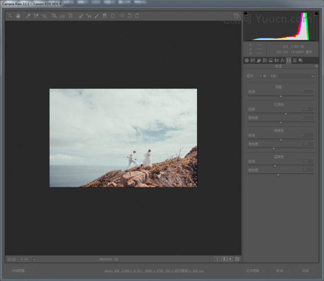This screenshot has width=324, height=281.
Task: Open the Effects (fx) panel
Action: pyautogui.click(x=283, y=60)
